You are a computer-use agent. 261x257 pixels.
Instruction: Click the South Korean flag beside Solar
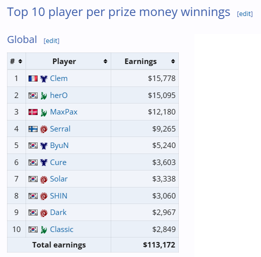coord(33,179)
